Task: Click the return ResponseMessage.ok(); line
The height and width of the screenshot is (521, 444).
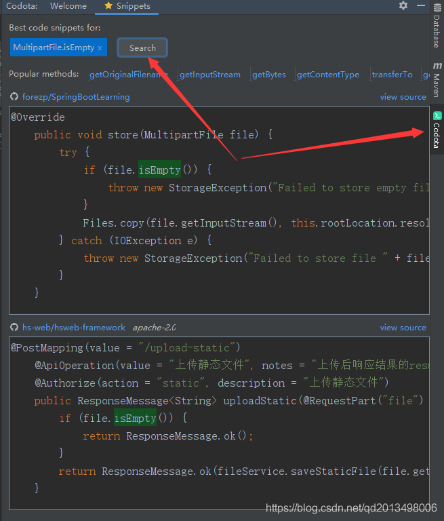Action: [x=168, y=436]
